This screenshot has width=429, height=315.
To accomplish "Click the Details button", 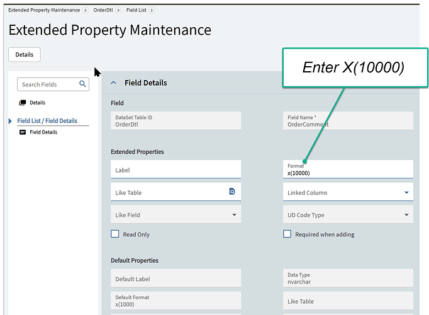I will click(x=25, y=55).
